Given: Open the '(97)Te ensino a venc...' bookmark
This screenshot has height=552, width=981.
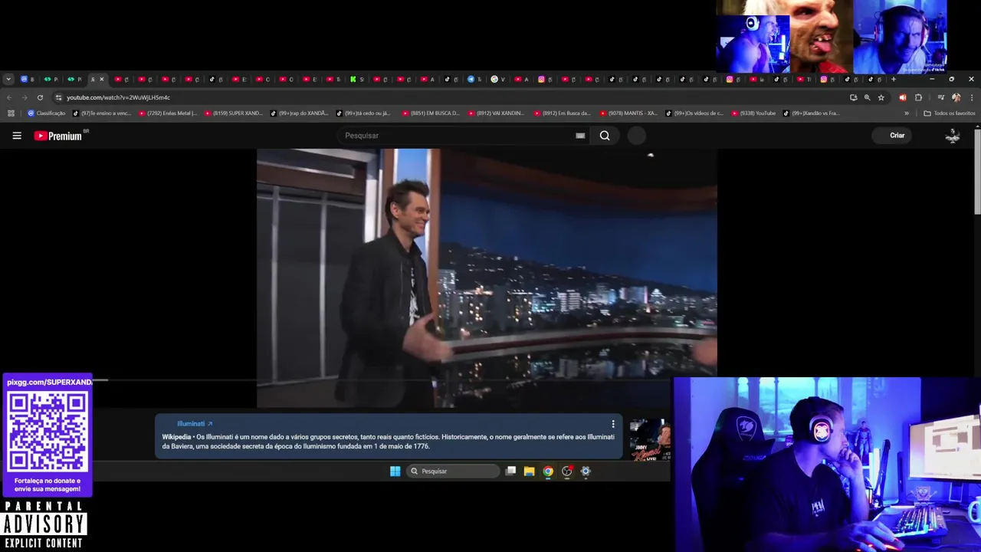Looking at the screenshot, I should pos(102,113).
